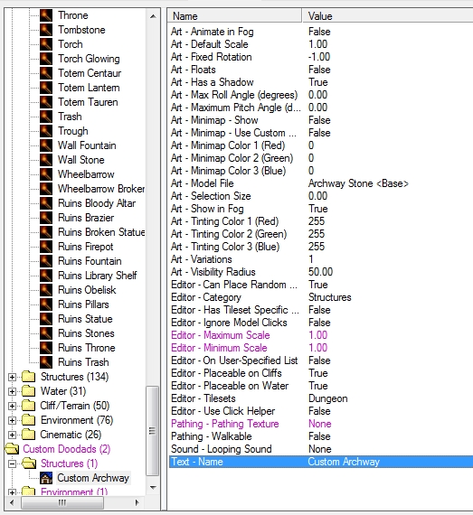Click the tree's scroll up arrow
473x515 pixels.
click(x=153, y=16)
